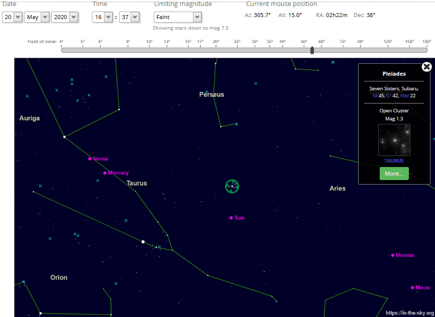The image size is (435, 317).
Task: Select the Sun marker on the map
Action: coord(231,218)
